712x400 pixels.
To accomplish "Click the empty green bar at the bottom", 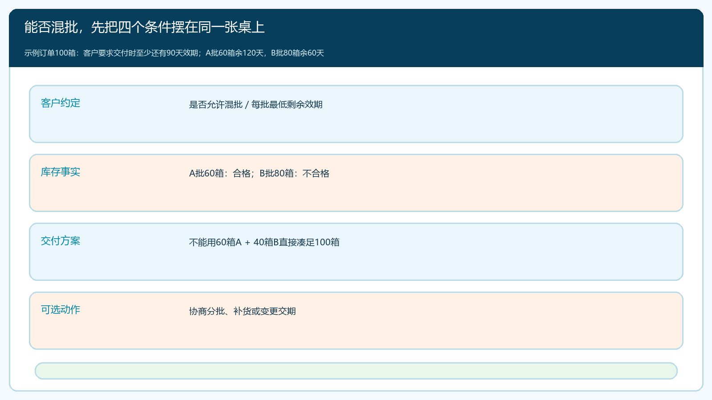I will [356, 371].
